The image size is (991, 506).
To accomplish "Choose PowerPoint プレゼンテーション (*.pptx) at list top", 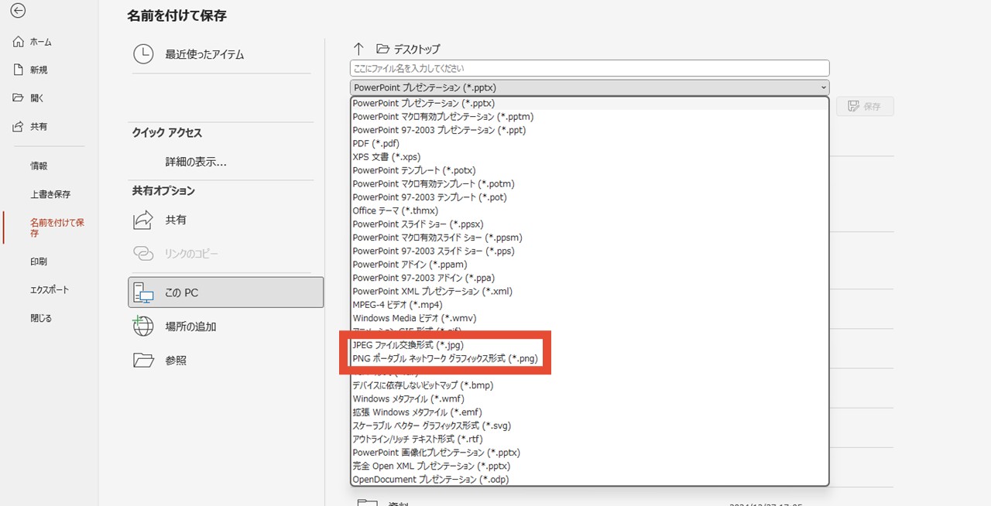I will pos(589,103).
